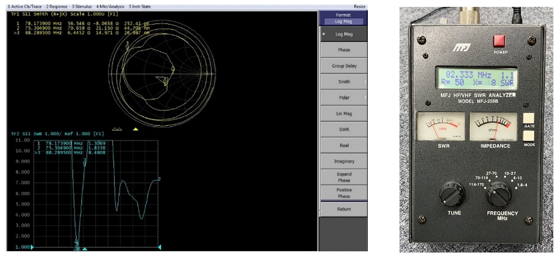Select the Log Mag format softkey

coord(343,34)
